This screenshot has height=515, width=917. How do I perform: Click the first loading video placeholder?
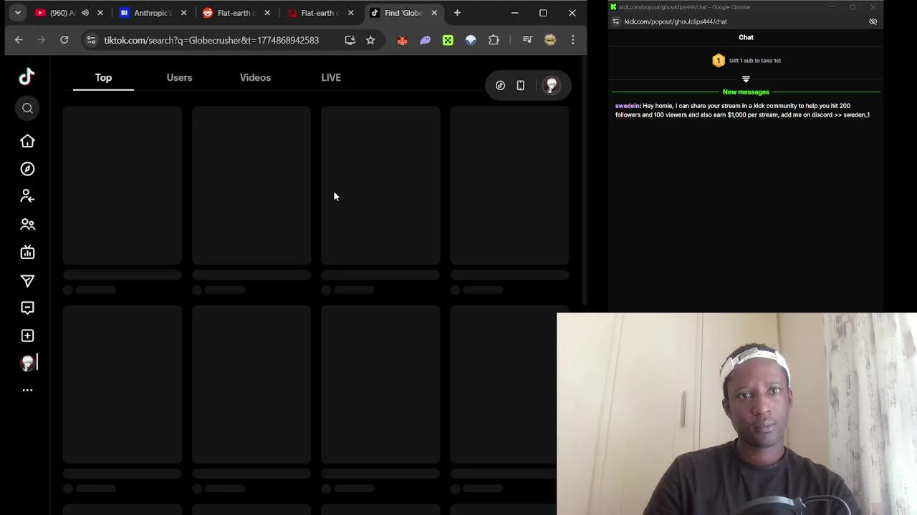click(x=123, y=185)
